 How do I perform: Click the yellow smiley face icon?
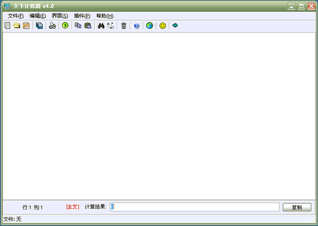[x=162, y=26]
